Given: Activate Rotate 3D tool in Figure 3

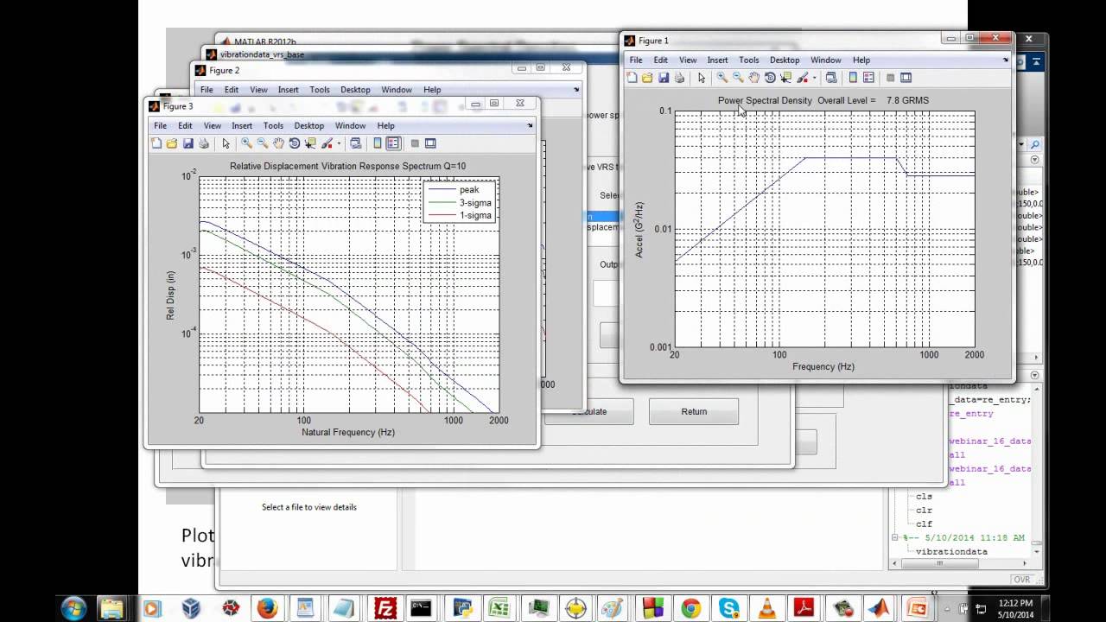Looking at the screenshot, I should [x=295, y=143].
